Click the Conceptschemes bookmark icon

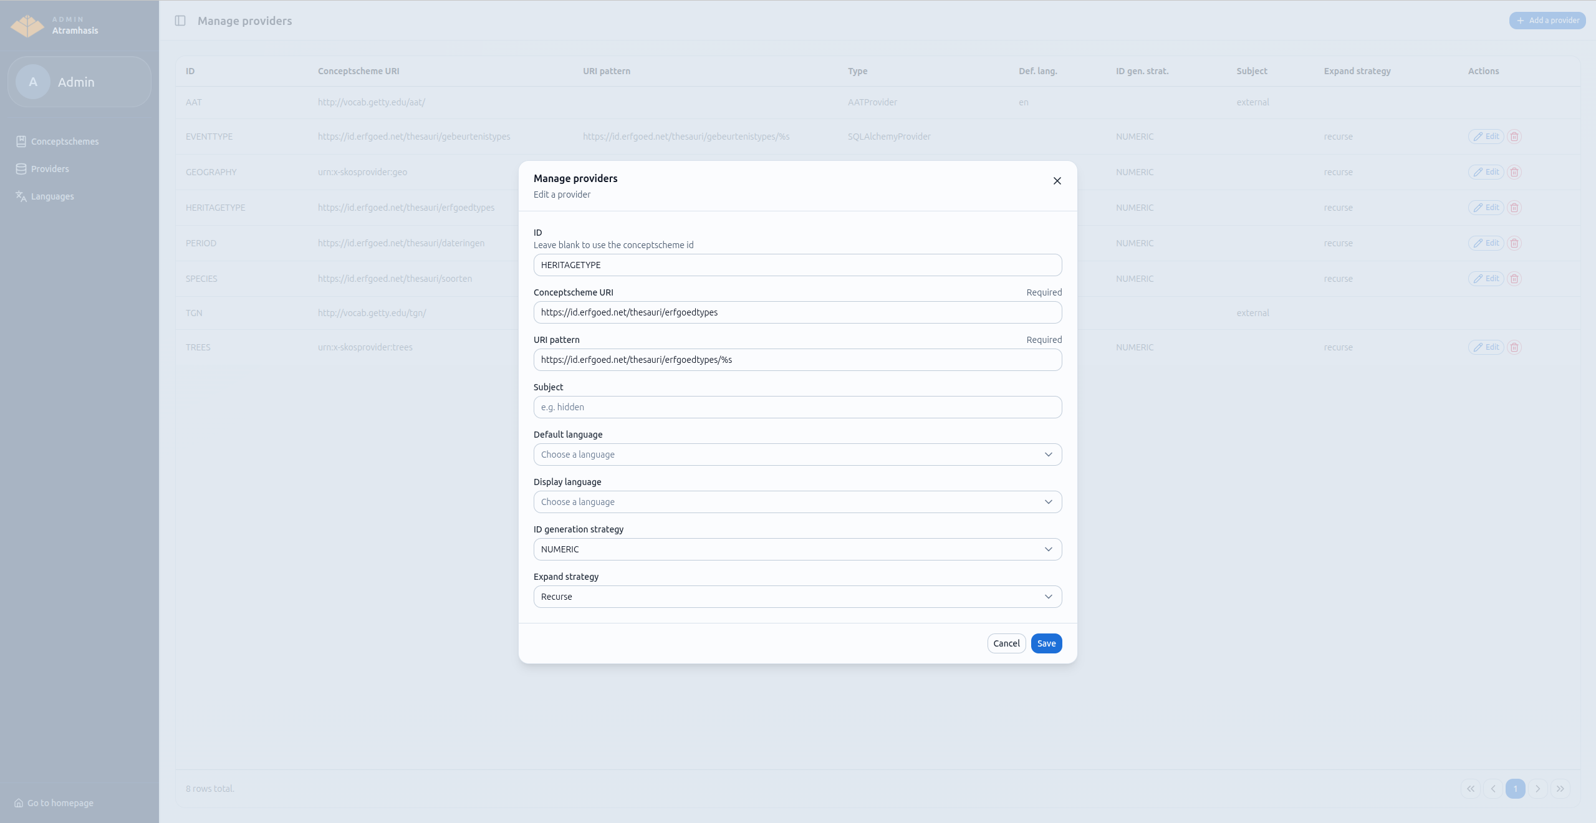click(21, 142)
